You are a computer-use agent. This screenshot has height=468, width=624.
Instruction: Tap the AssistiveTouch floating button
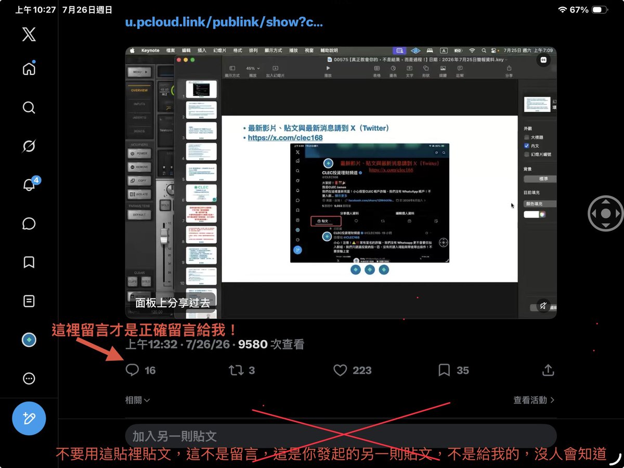605,213
